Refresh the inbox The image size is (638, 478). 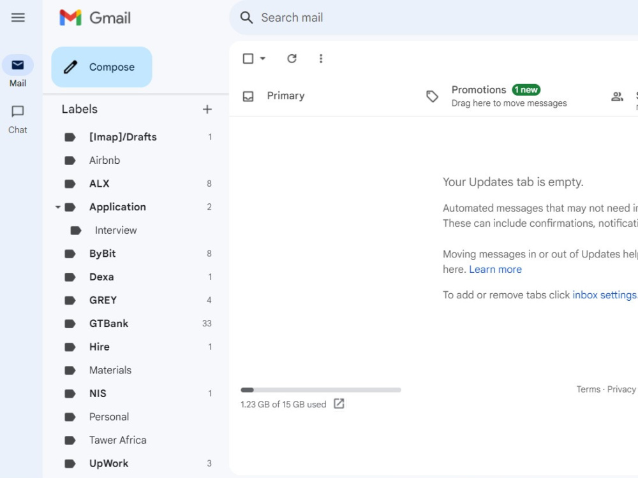pos(292,59)
